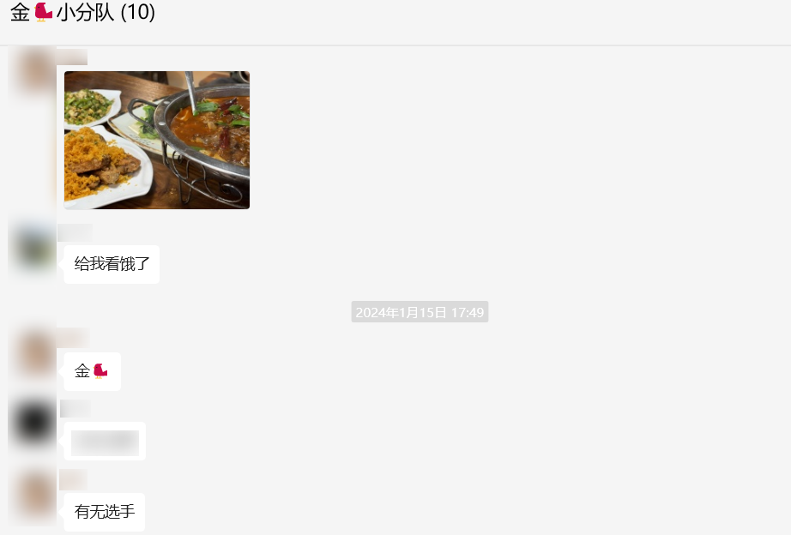
Task: Click the rooster emoji inside the 金 message bubble
Action: tap(100, 371)
